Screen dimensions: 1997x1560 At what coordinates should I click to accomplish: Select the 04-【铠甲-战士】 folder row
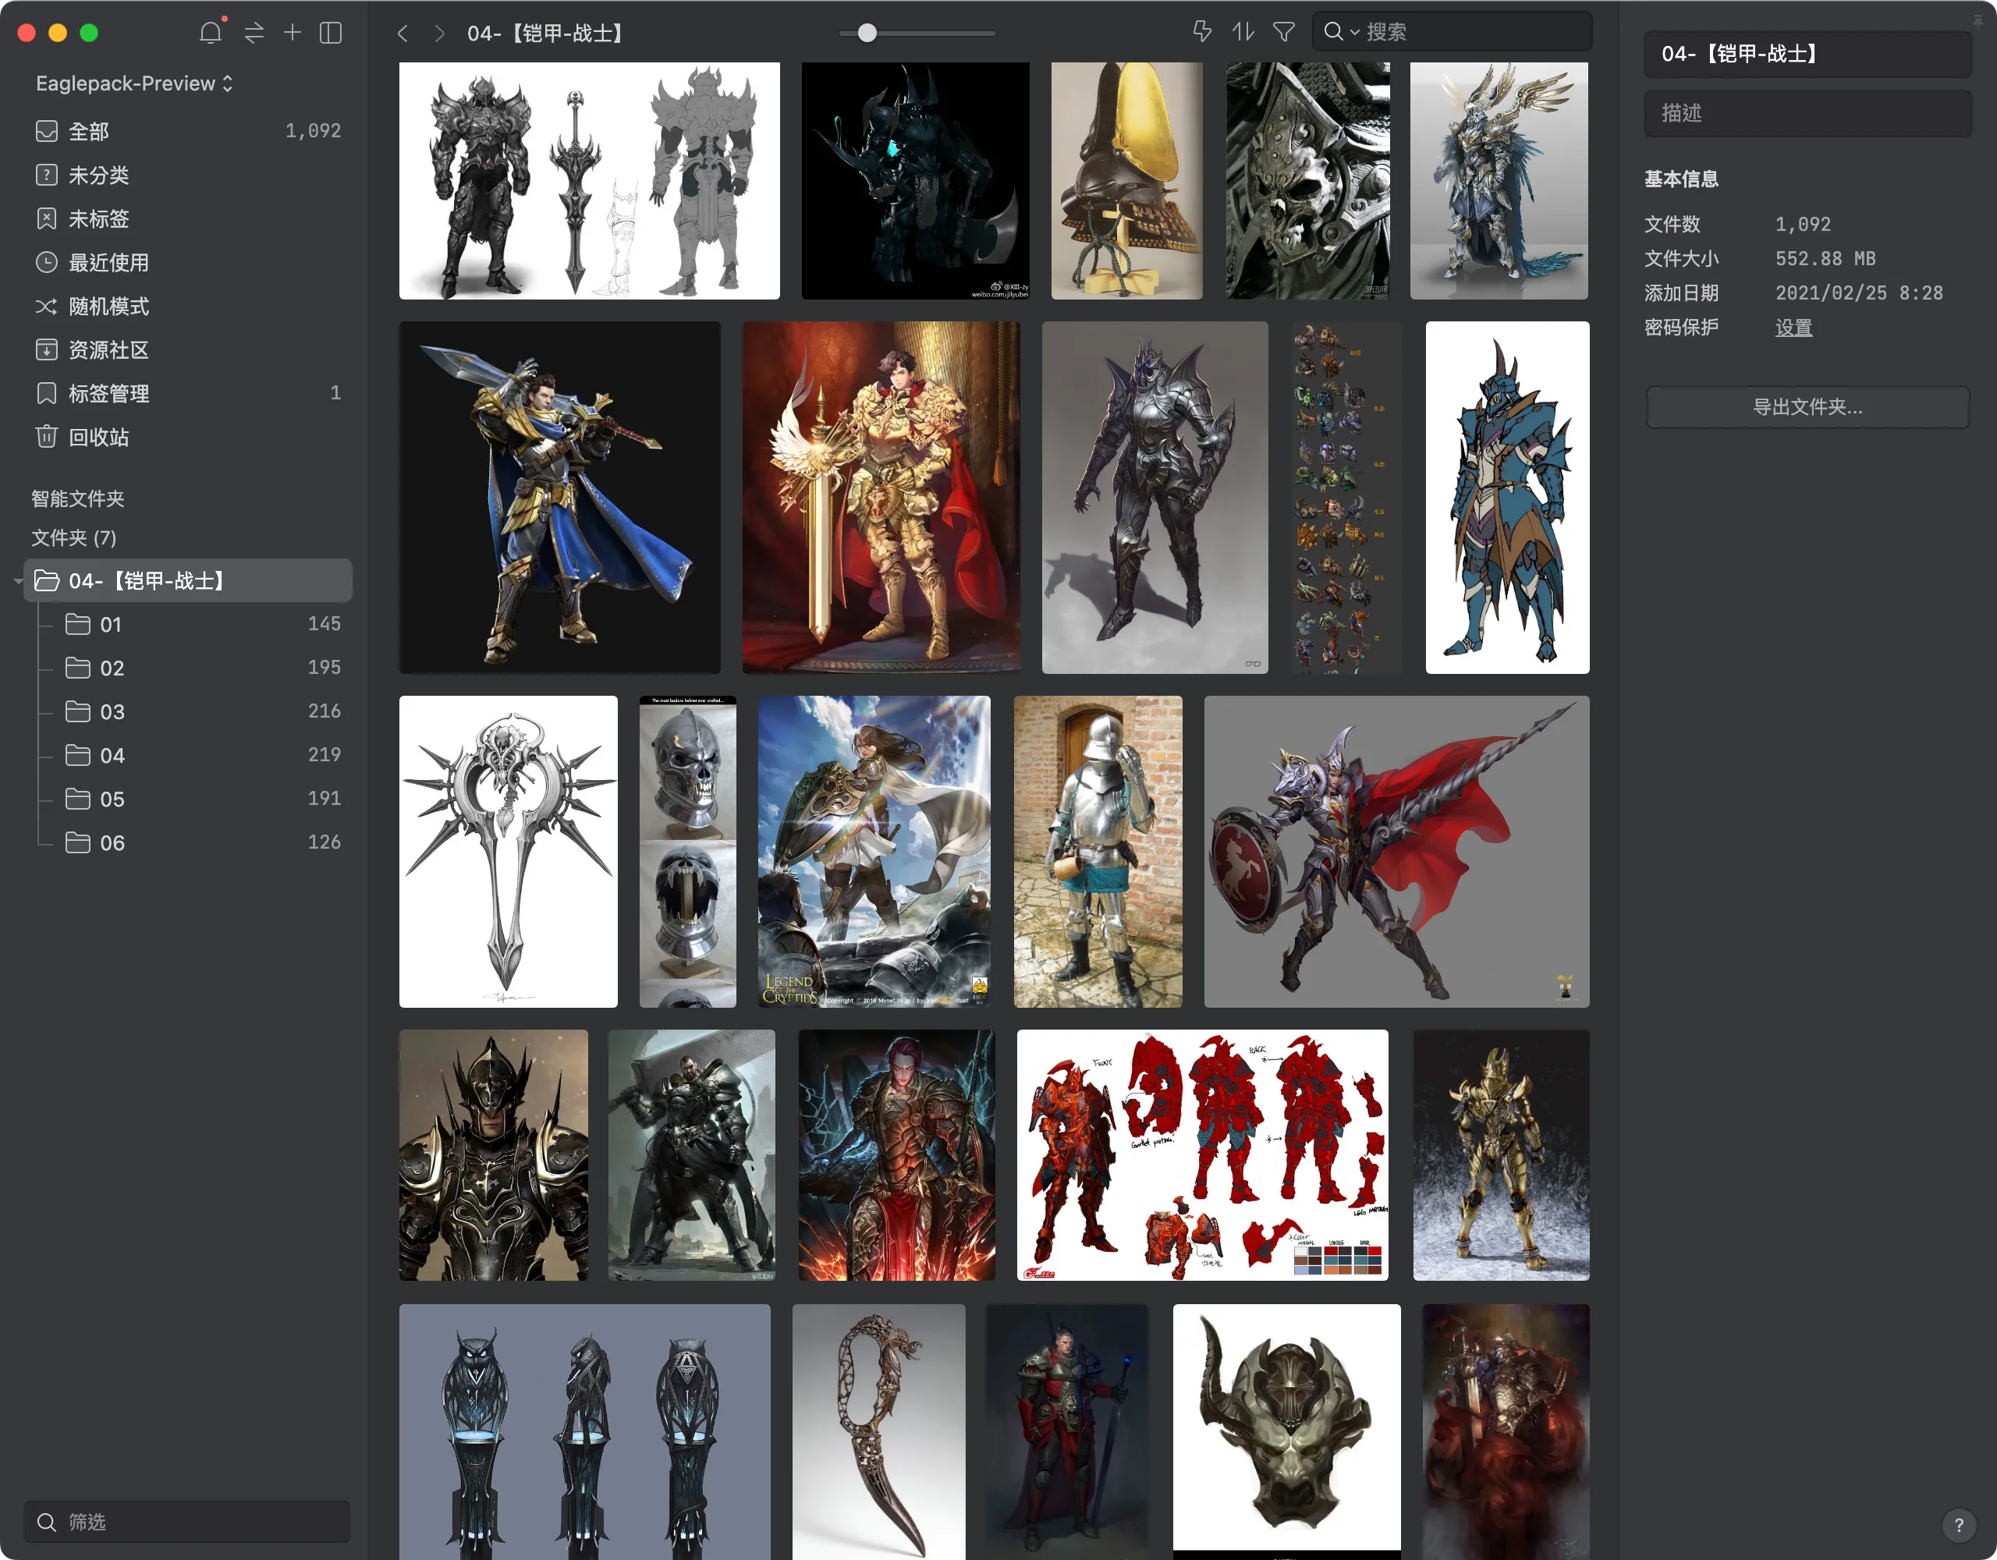(188, 580)
